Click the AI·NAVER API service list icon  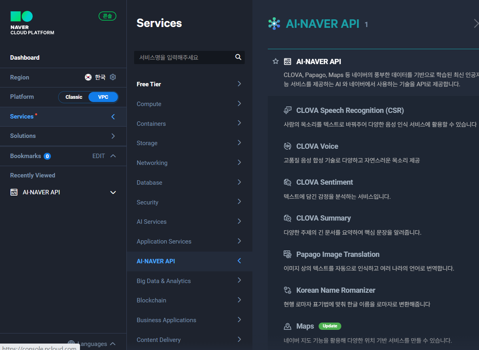288,62
